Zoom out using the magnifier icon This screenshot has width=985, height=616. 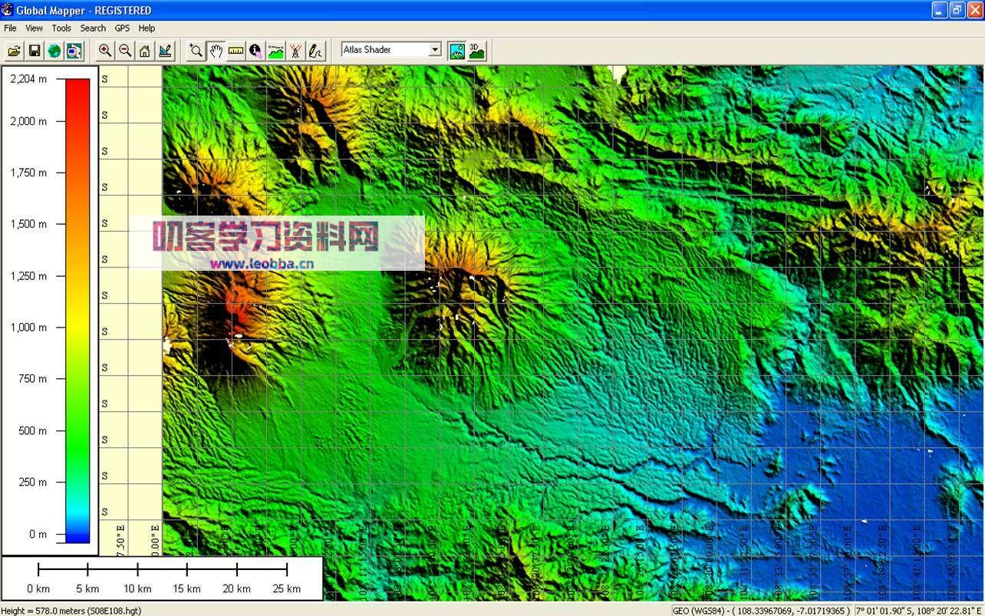(x=124, y=50)
